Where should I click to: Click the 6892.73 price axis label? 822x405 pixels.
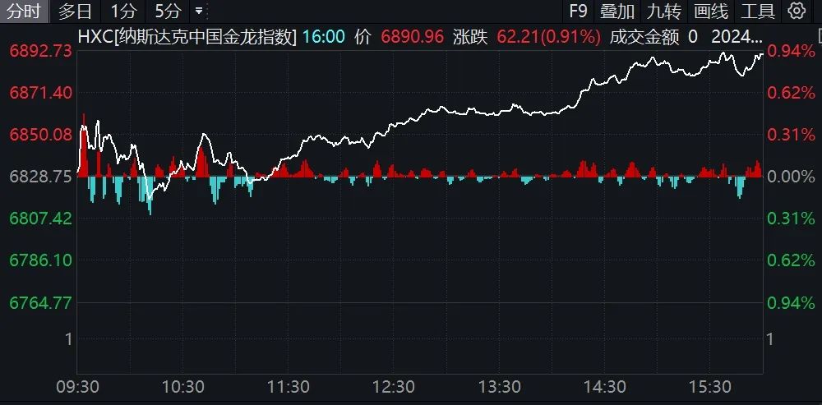pyautogui.click(x=40, y=51)
